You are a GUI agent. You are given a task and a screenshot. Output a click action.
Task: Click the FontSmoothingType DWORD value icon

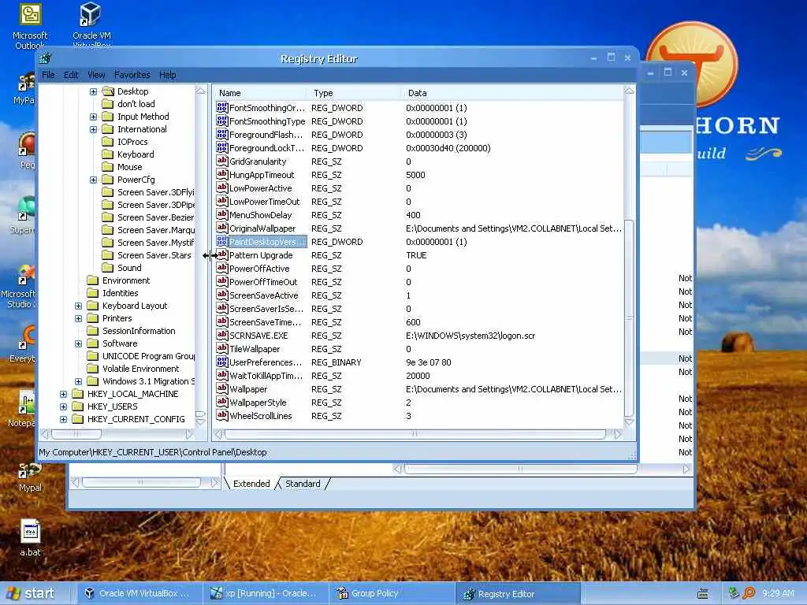click(x=221, y=121)
